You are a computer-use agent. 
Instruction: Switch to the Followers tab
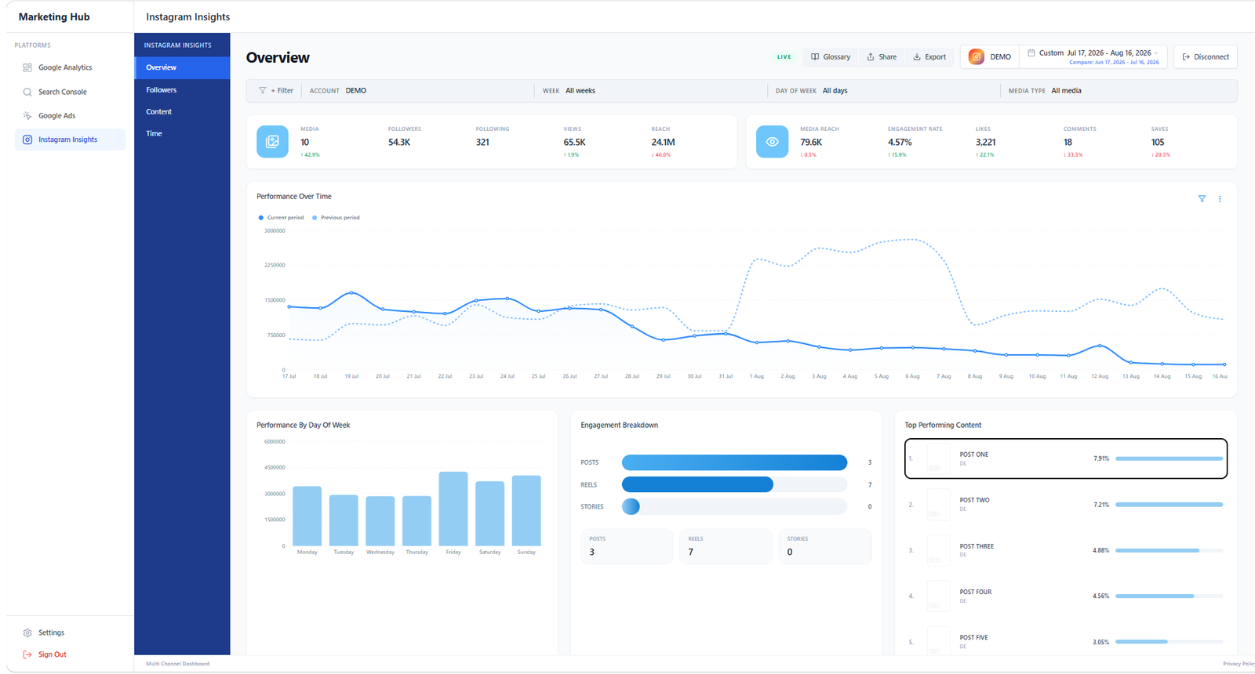[182, 90]
